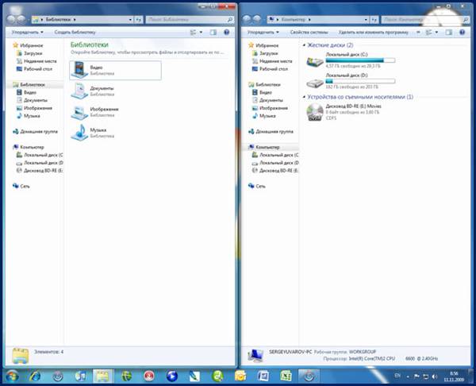Click back arrow in Библиотеки window

(12, 19)
